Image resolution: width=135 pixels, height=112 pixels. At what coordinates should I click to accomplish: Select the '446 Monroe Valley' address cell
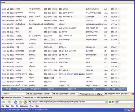(x=67, y=28)
